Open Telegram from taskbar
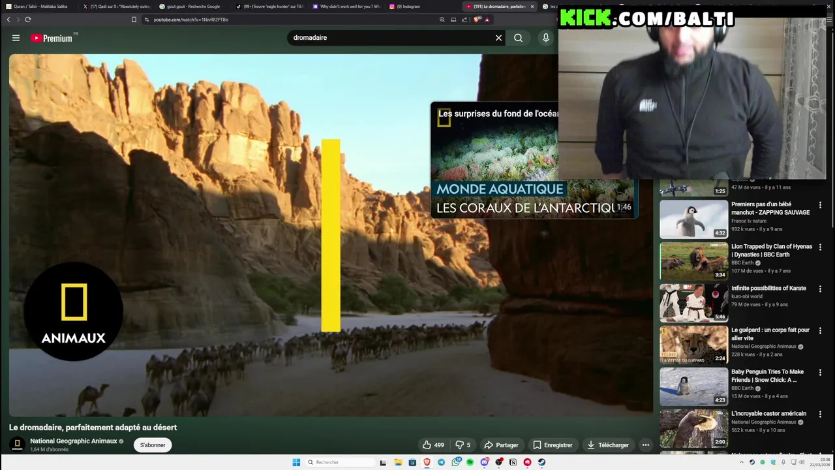This screenshot has height=470, width=835. point(441,462)
